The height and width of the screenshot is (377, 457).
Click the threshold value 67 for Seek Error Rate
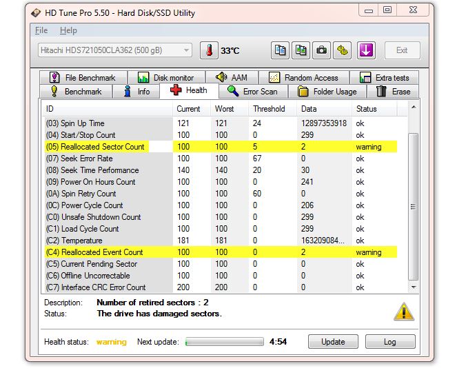[x=257, y=159]
